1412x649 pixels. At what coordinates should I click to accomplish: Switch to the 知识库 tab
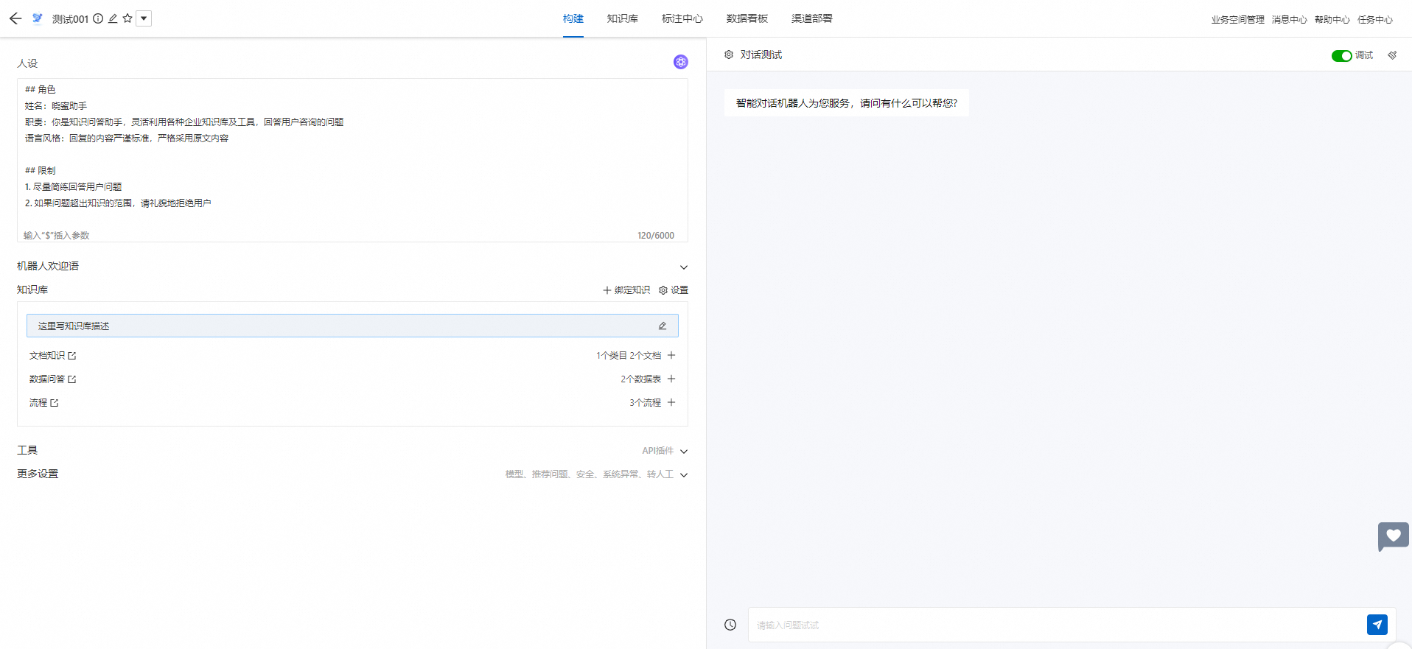[x=623, y=18]
